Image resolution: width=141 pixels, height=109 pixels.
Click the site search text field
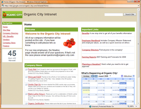[x=114, y=15]
